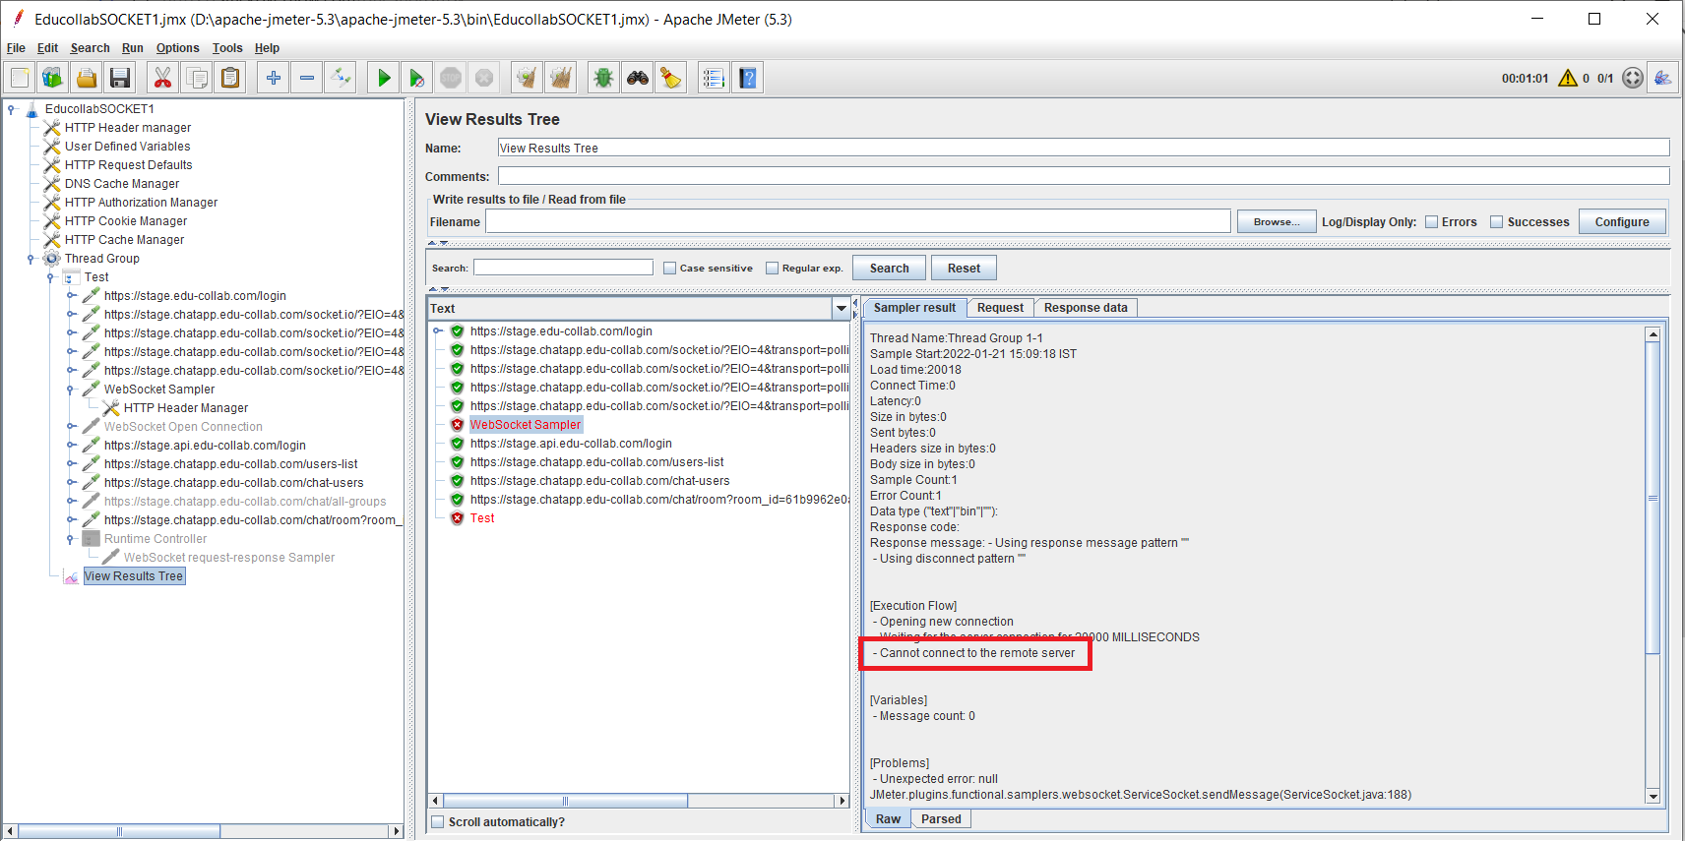The height and width of the screenshot is (841, 1685).
Task: Collapse the Runtime Controller node
Action: (71, 539)
